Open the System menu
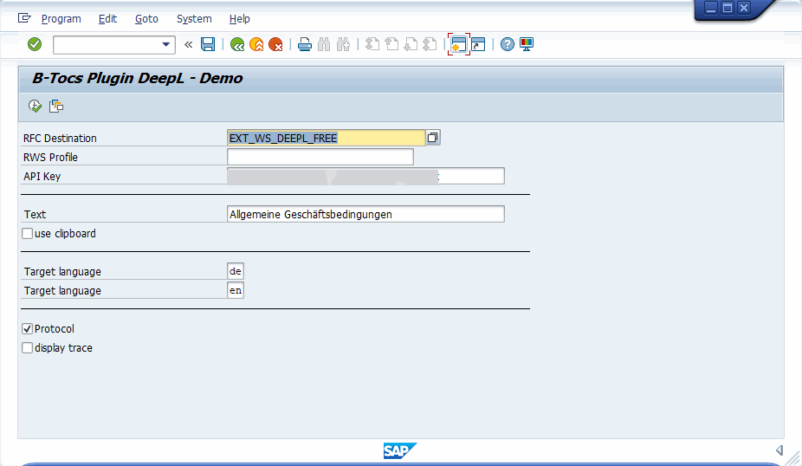This screenshot has width=802, height=466. tap(194, 19)
